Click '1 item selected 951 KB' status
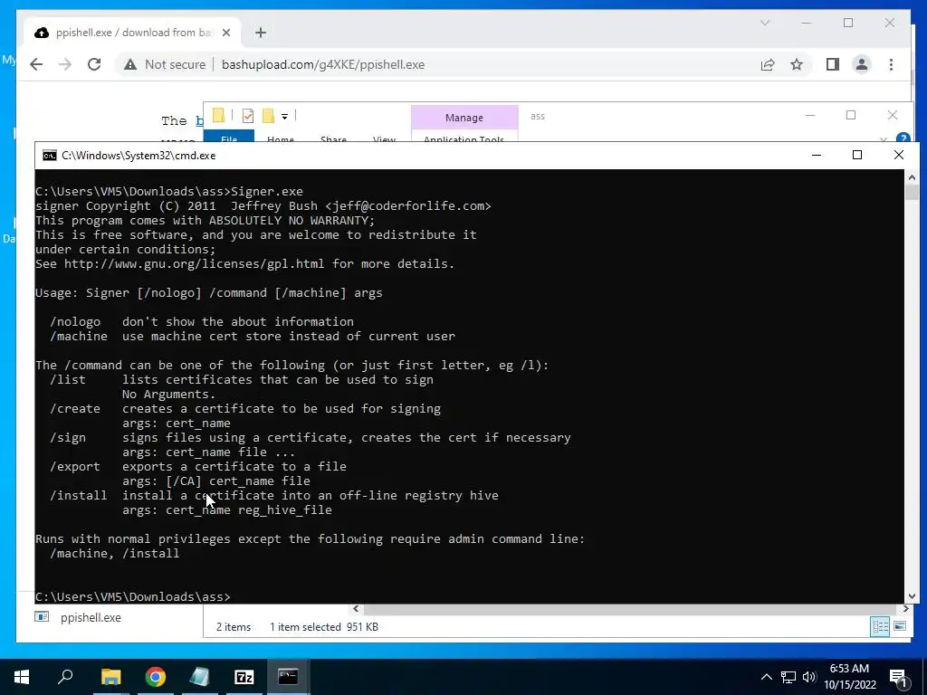 coord(324,627)
